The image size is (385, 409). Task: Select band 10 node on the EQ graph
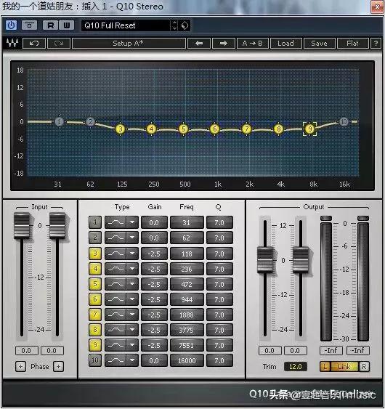point(344,122)
